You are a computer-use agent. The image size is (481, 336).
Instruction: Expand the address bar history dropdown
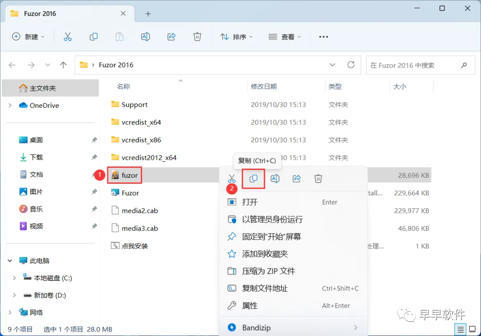(332, 65)
